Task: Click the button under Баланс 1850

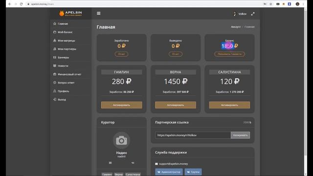Action: [229, 54]
